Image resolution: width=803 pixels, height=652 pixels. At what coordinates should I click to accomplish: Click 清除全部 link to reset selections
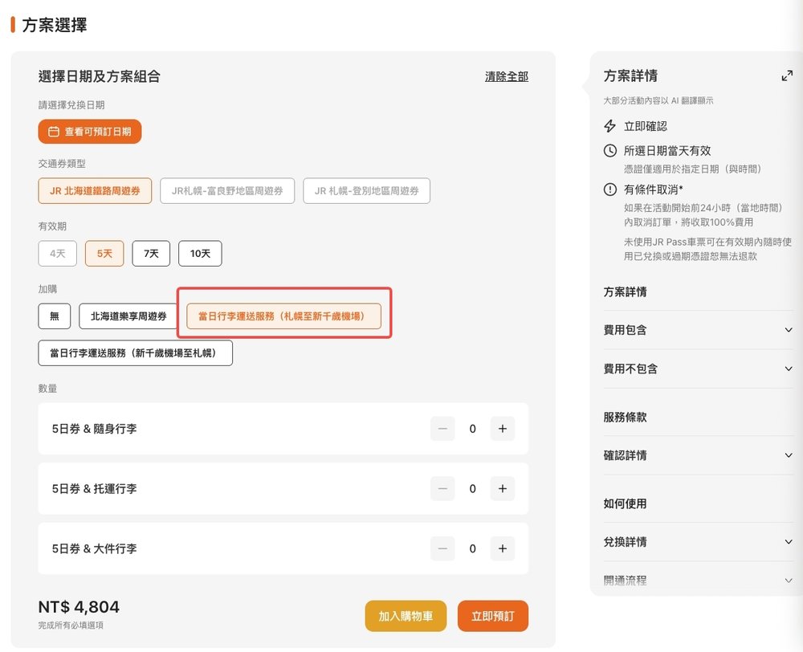pos(507,77)
